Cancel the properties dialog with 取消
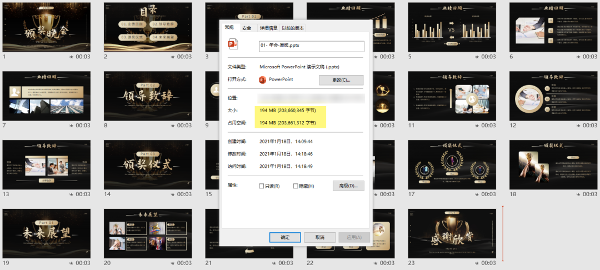 point(320,237)
